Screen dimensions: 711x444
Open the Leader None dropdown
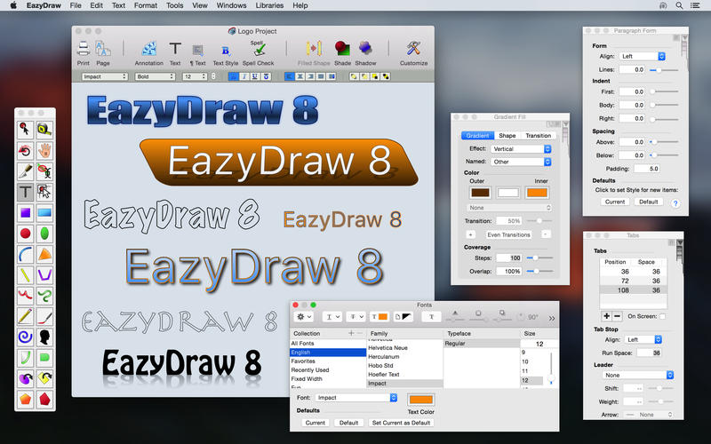tap(638, 375)
